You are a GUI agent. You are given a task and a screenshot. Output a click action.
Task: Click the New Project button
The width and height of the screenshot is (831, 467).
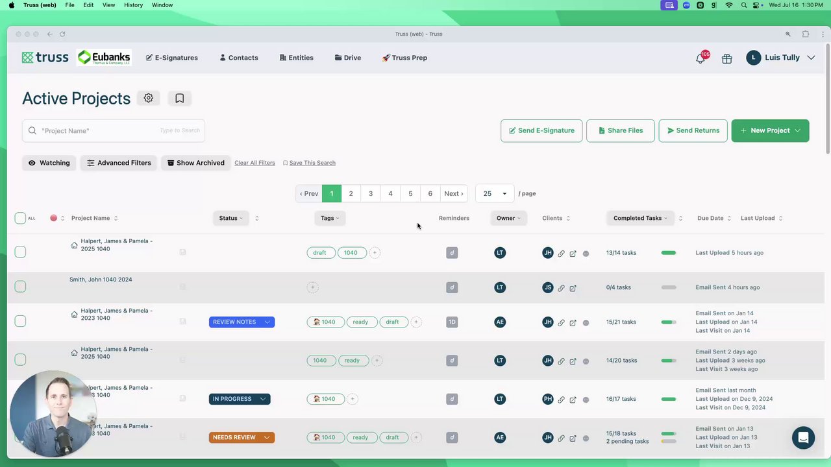point(770,130)
